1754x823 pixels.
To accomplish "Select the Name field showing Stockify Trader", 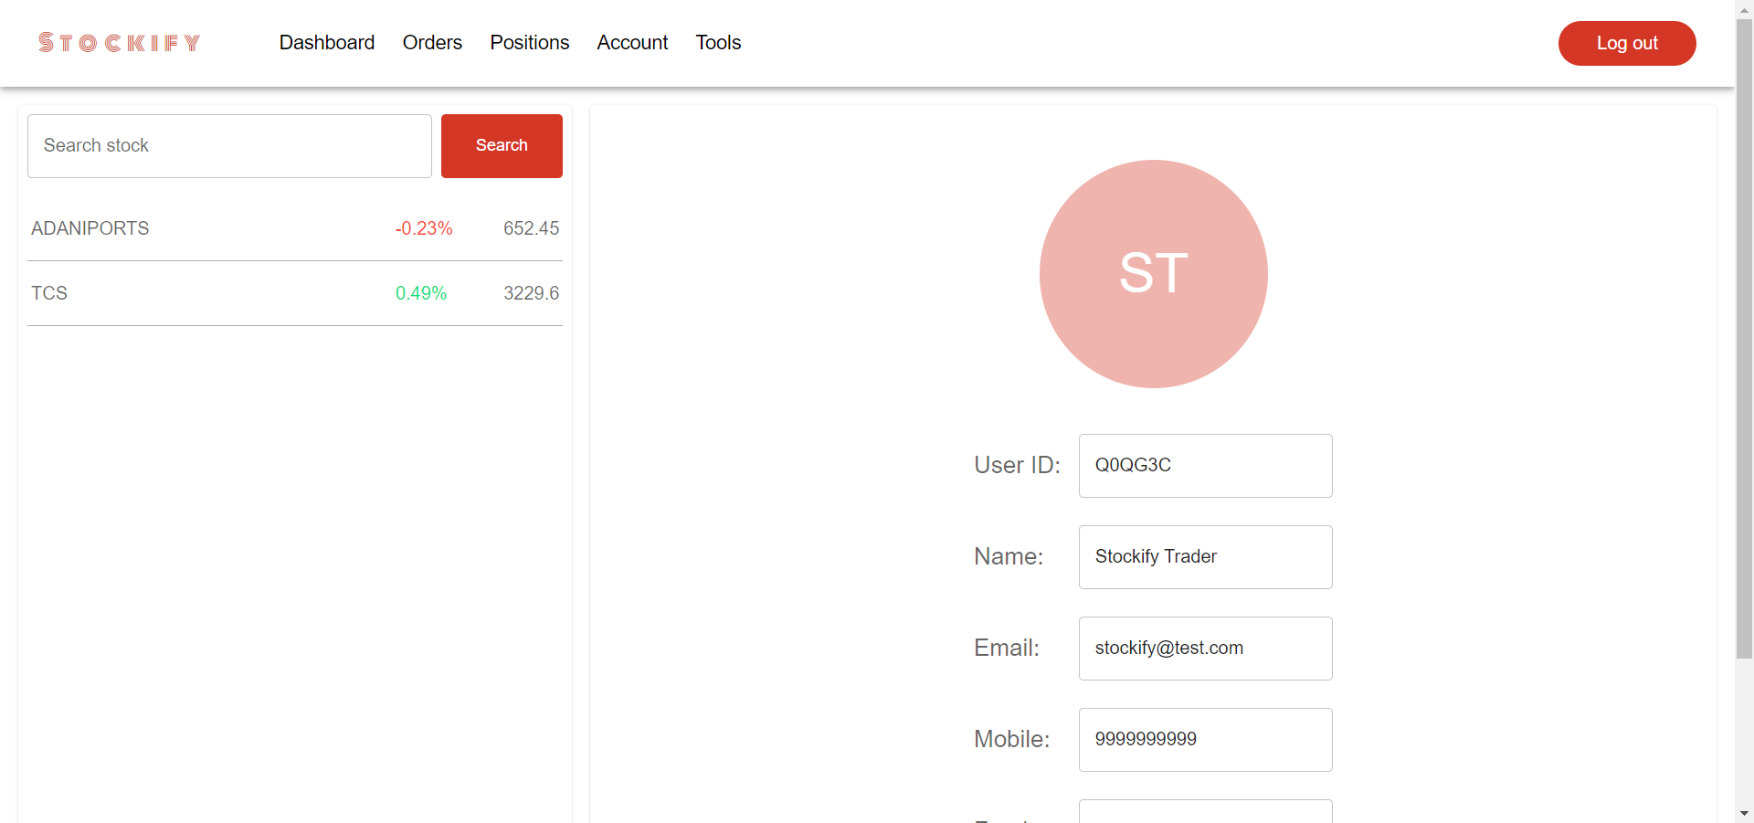I will click(x=1205, y=557).
